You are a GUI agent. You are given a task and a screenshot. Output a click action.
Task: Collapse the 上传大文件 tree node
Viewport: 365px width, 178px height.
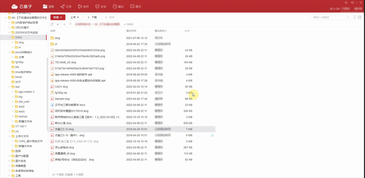(9, 136)
